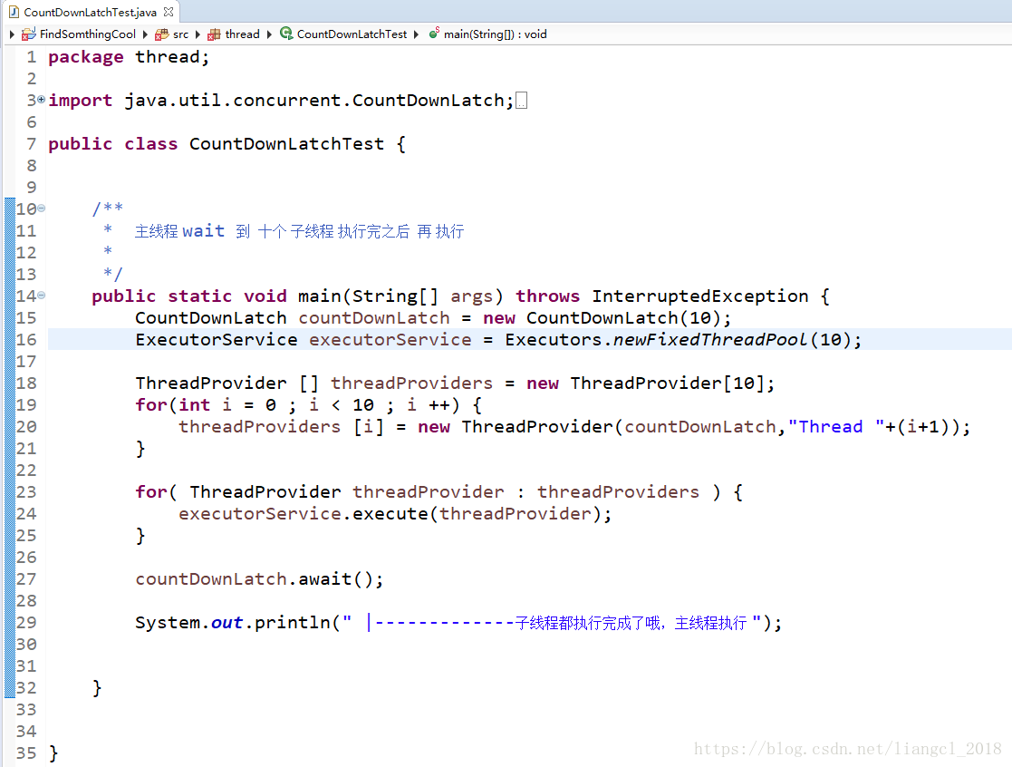Screen dimensions: 1012x767
Task: Click line number 29 in the gutter
Action: (x=26, y=622)
